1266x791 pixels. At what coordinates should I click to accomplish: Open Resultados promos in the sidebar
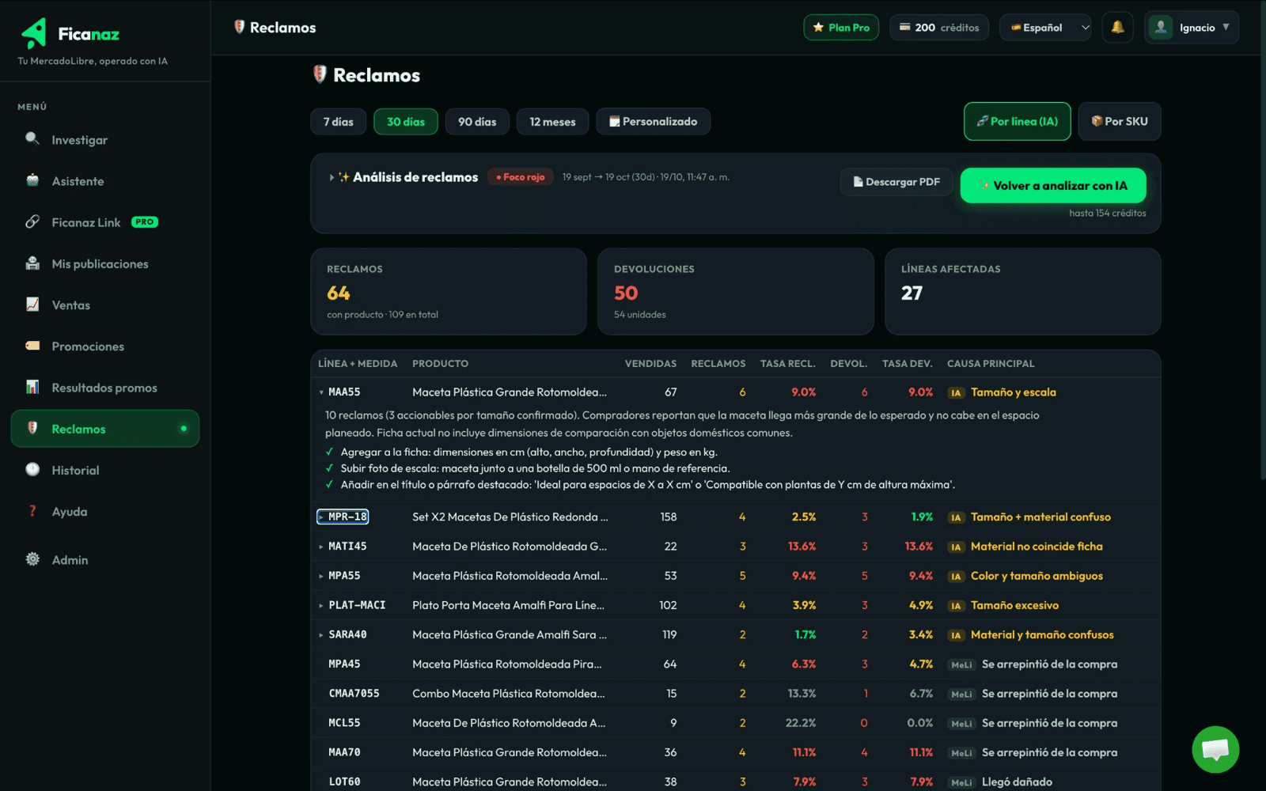click(104, 388)
